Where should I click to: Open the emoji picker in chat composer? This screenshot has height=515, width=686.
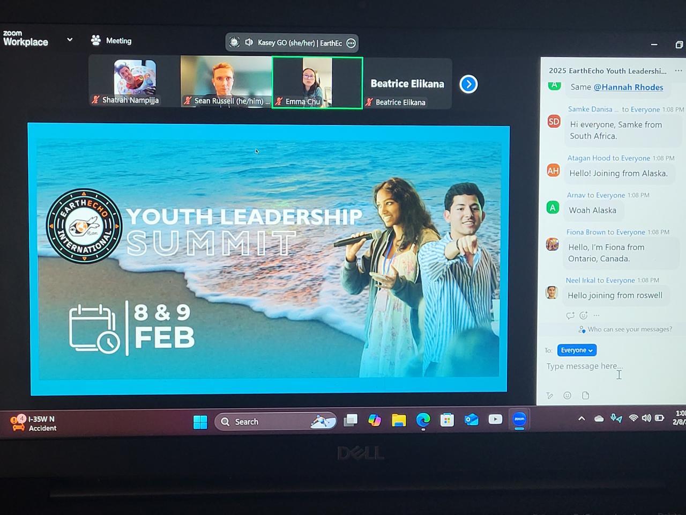coord(568,396)
